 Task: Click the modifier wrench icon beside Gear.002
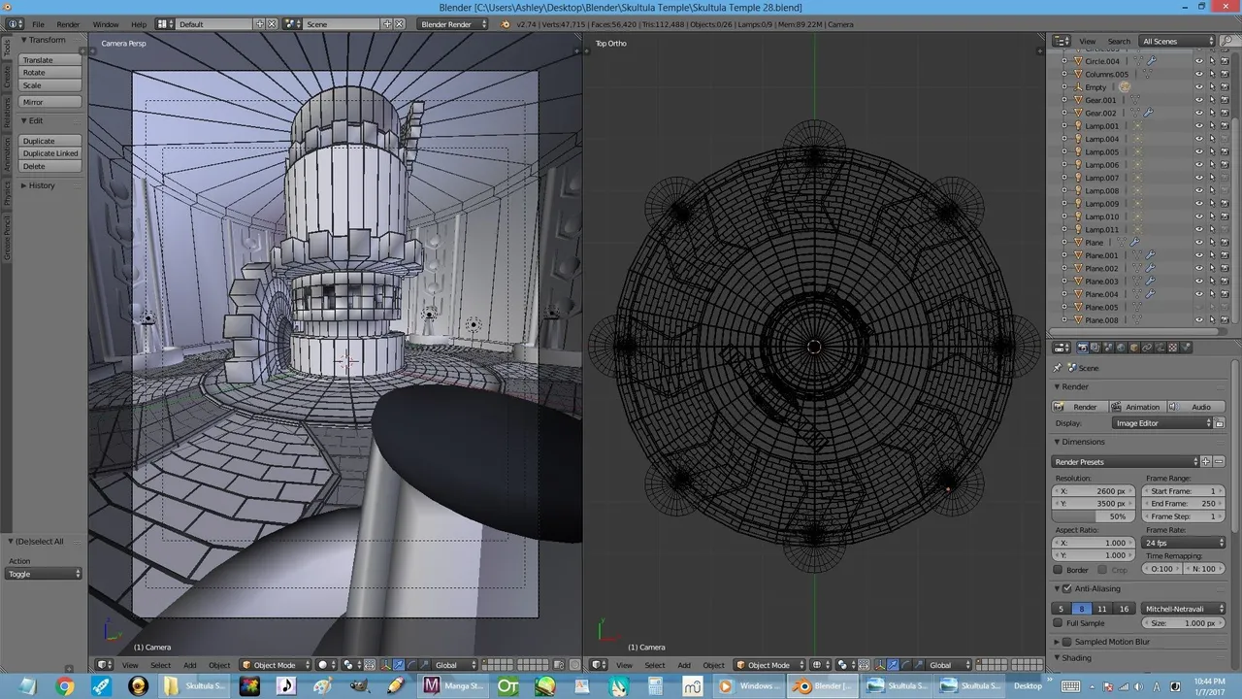coord(1149,114)
